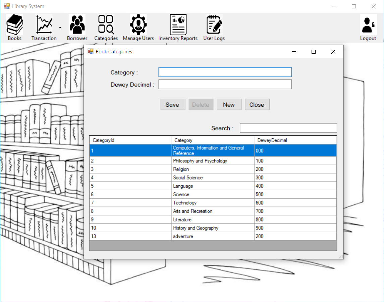384x302 pixels.
Task: Open Inventory Reports icon
Action: click(178, 25)
